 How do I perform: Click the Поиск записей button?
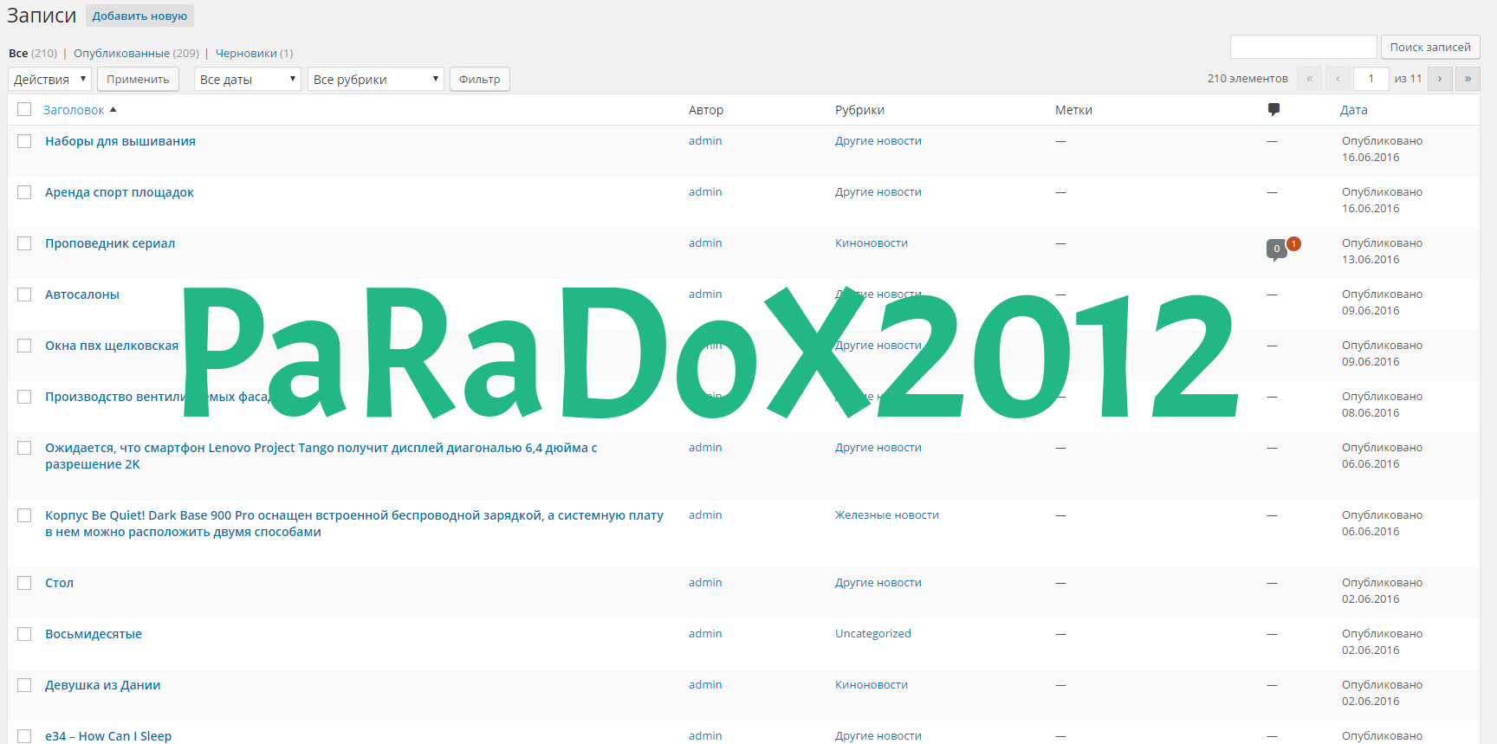[1430, 47]
